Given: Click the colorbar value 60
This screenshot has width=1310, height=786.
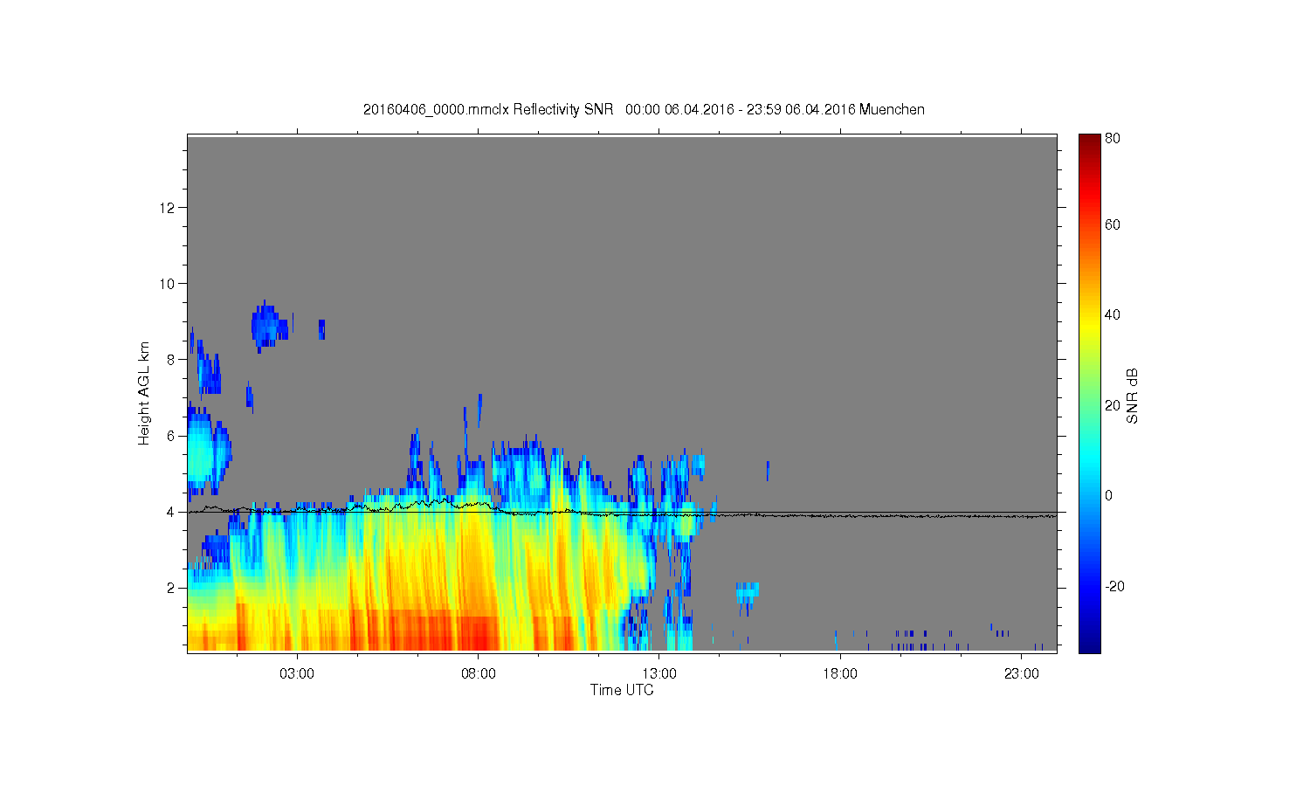Looking at the screenshot, I should point(1113,225).
